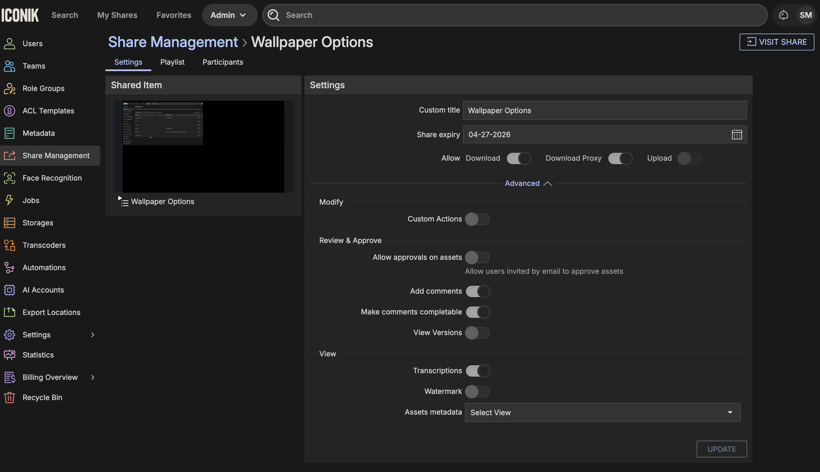This screenshot has width=820, height=472.
Task: Disable the Add comments toggle
Action: tap(478, 291)
